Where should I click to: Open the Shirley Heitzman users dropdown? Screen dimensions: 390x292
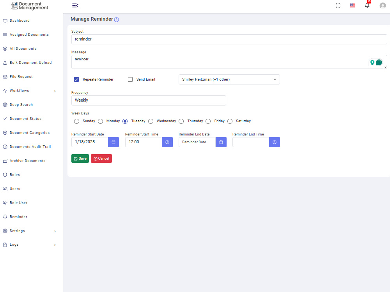[x=229, y=79]
